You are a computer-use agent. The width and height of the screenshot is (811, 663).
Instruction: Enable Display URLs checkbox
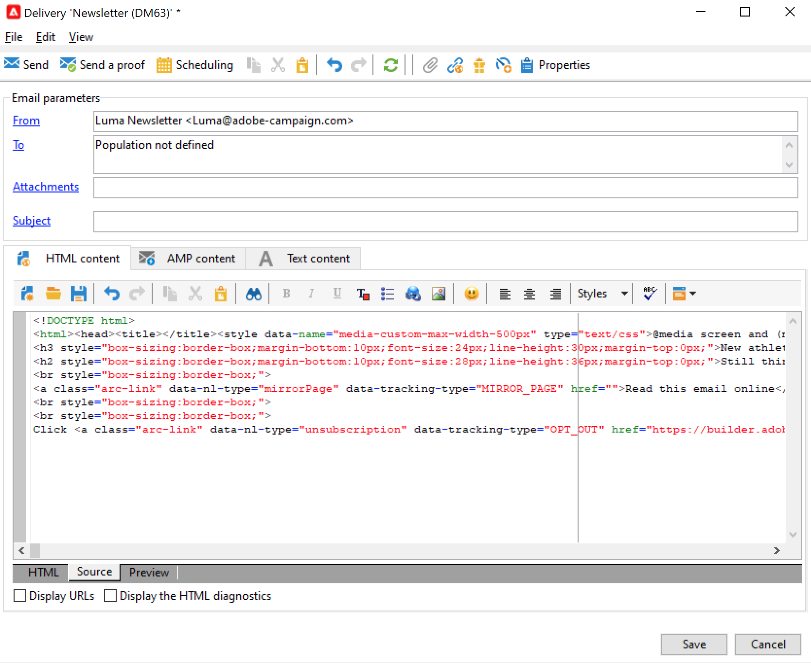(20, 595)
